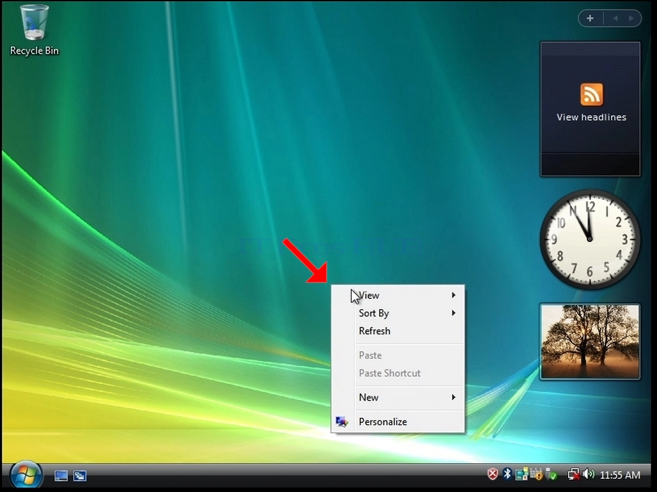Expand the View submenu arrow
The height and width of the screenshot is (492, 657).
pyautogui.click(x=453, y=295)
